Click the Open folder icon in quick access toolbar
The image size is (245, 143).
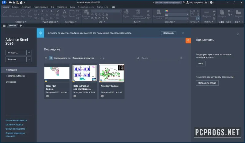click(x=14, y=2)
